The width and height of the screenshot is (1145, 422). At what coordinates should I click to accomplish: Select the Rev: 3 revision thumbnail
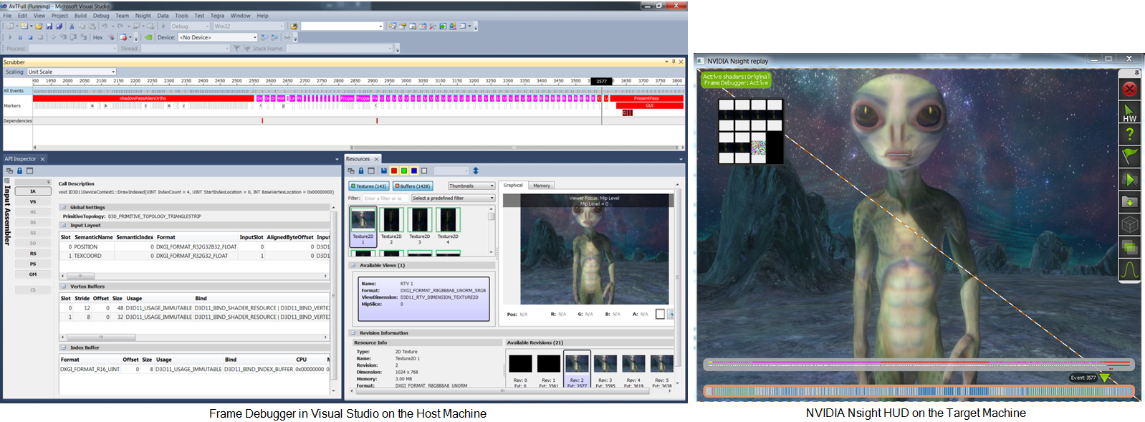(605, 369)
